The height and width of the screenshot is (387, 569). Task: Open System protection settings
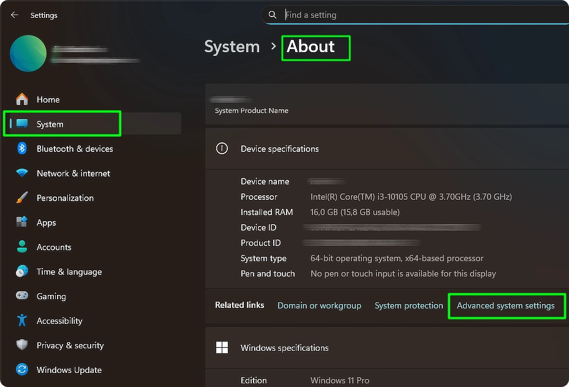[409, 305]
